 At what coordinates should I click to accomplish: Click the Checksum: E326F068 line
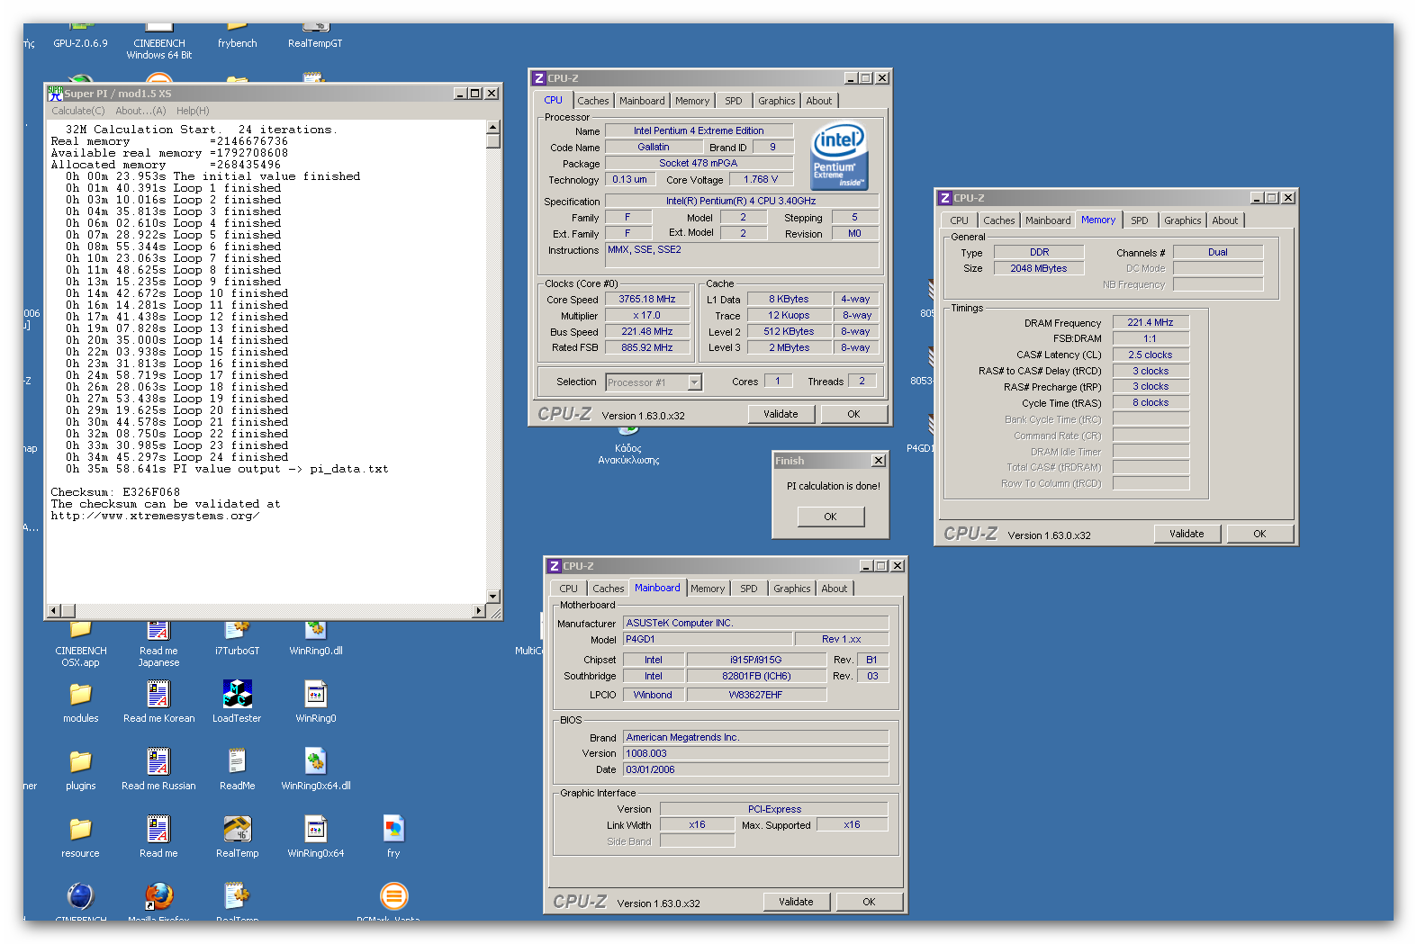pos(115,492)
